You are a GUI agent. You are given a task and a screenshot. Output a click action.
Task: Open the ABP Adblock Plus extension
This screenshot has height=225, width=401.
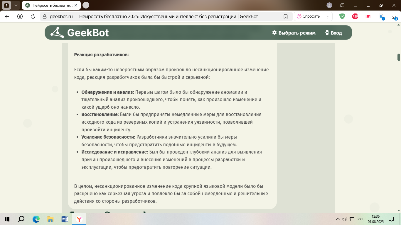click(x=355, y=16)
